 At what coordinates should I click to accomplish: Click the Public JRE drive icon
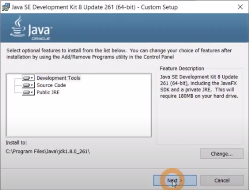coord(27,93)
